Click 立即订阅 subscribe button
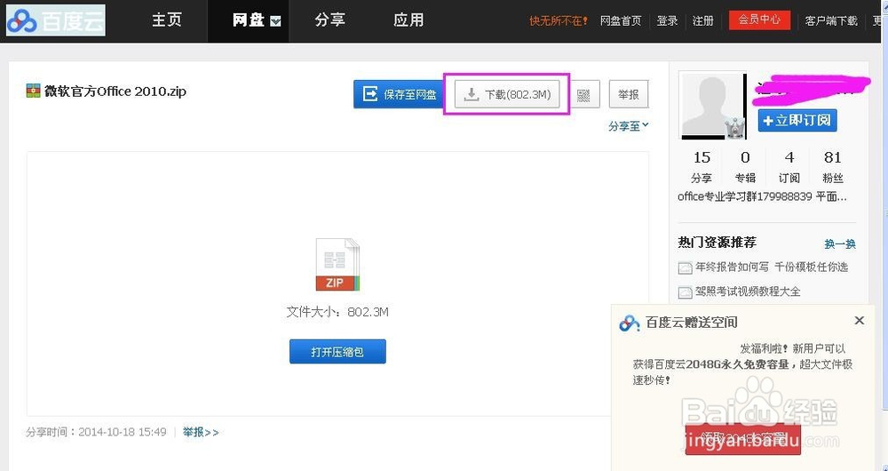This screenshot has height=471, width=888. 797,120
